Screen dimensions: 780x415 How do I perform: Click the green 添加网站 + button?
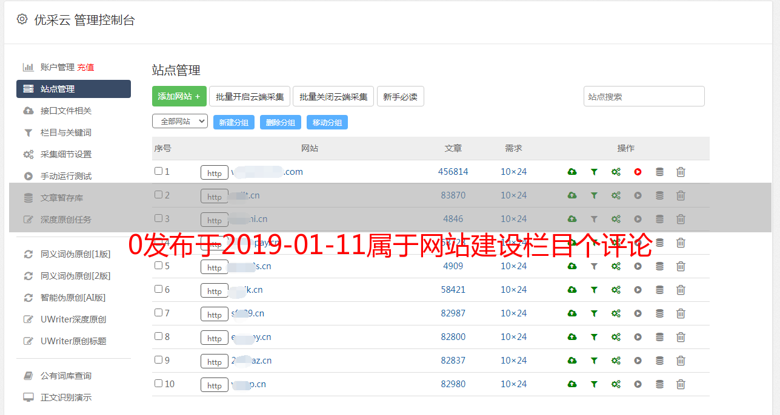(179, 96)
